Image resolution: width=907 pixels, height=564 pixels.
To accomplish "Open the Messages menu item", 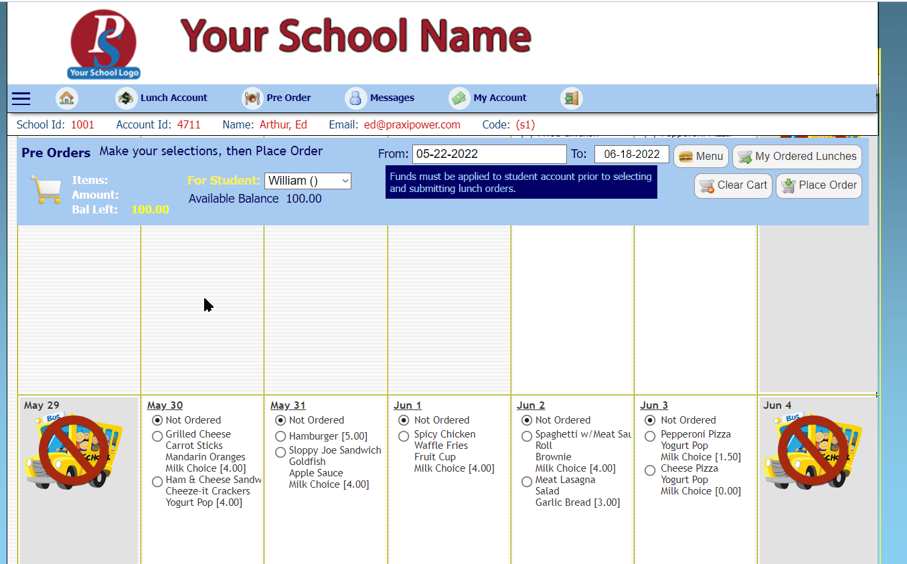I will [x=392, y=98].
